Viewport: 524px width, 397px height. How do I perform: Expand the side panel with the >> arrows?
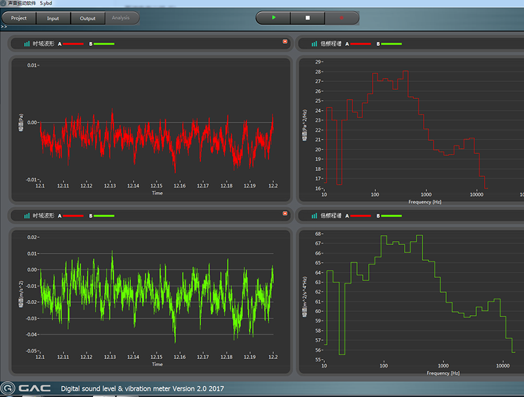click(4, 27)
